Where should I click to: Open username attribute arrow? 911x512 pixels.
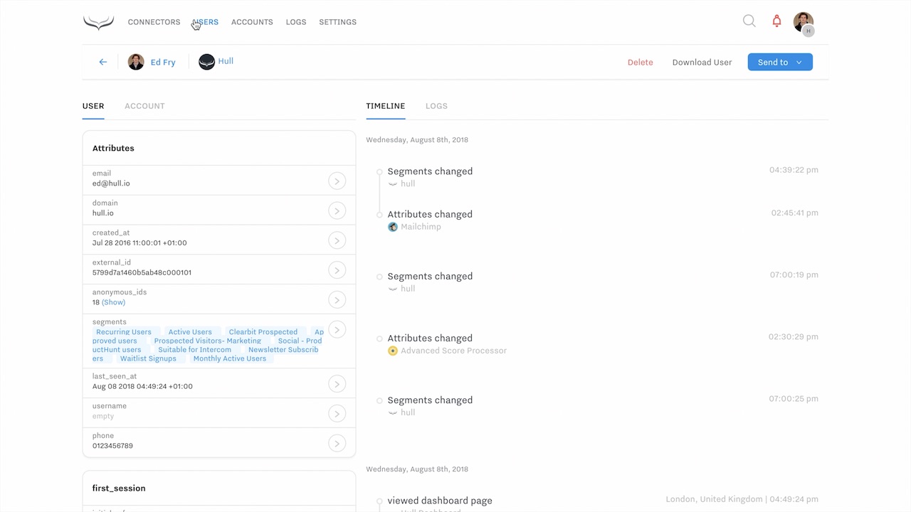[x=337, y=414]
